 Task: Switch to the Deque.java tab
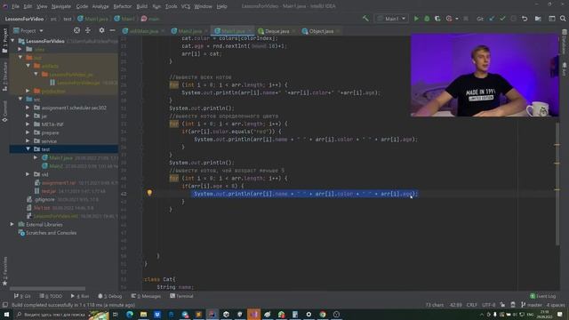tap(276, 31)
